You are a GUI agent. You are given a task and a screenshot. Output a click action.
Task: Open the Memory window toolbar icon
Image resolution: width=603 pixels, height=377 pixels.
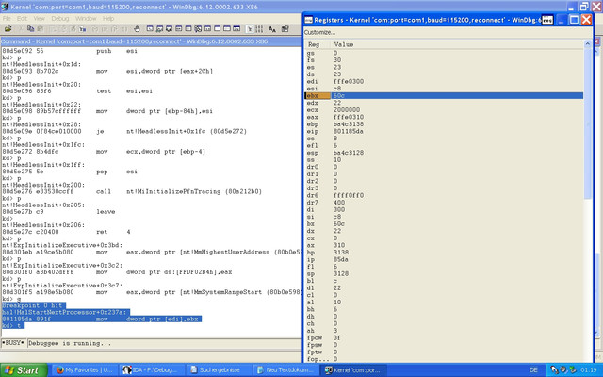point(188,29)
